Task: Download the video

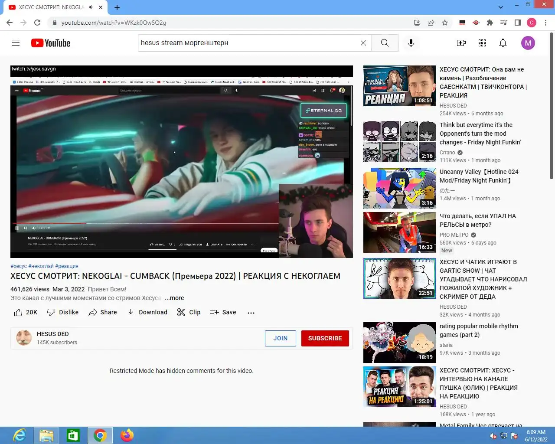Action: 147,312
